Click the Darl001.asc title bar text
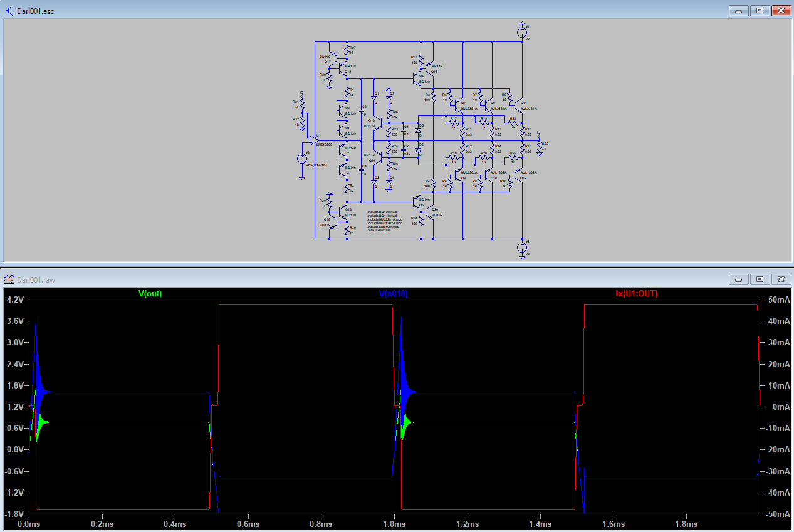The image size is (794, 532). point(36,11)
